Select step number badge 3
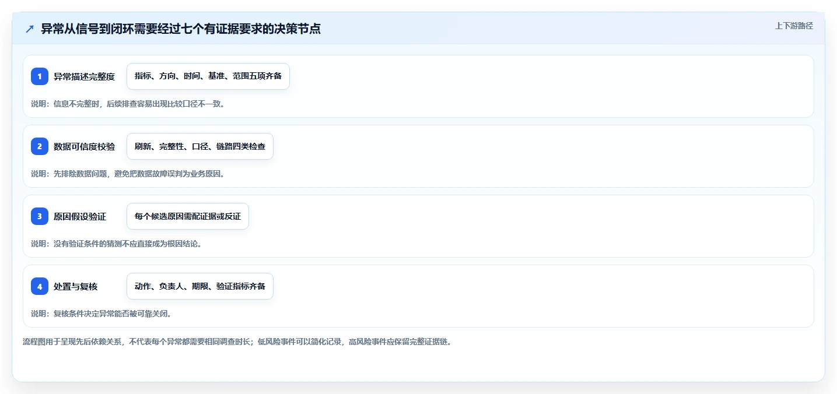The image size is (837, 394). click(40, 216)
